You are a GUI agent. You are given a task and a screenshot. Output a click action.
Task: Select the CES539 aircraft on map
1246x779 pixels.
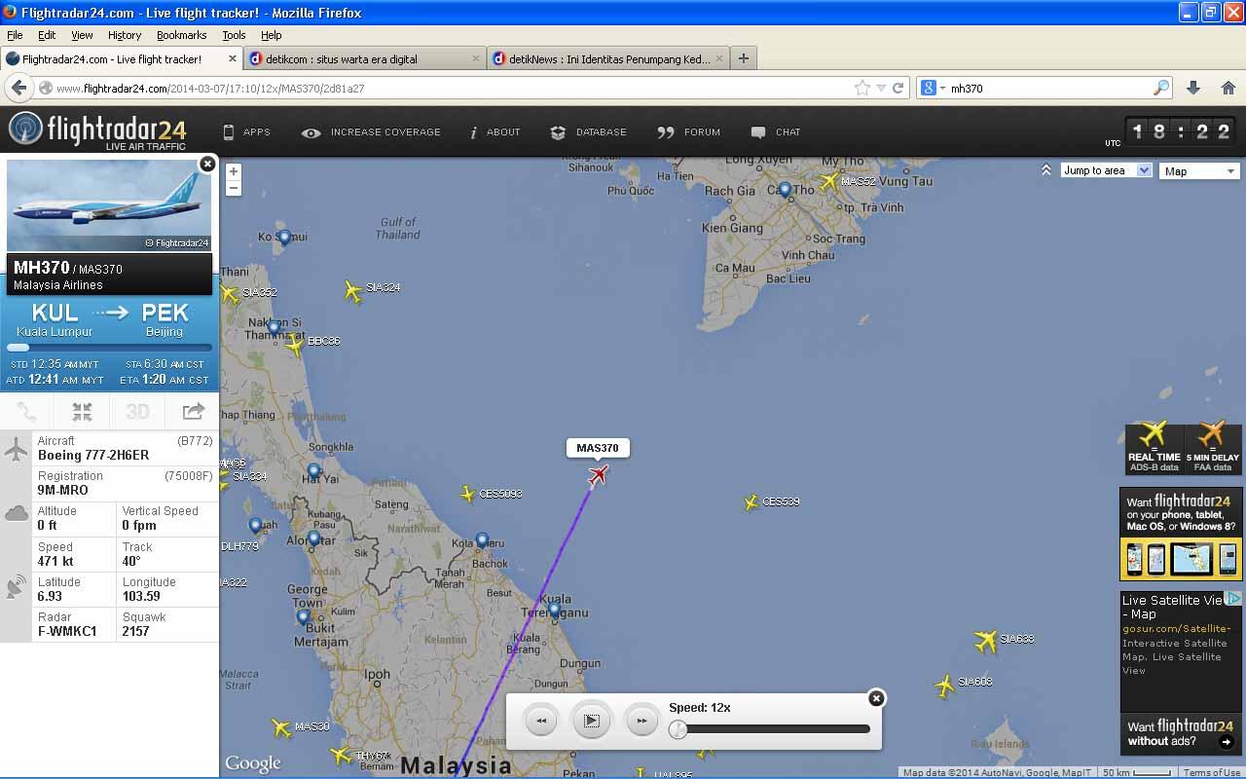click(751, 502)
